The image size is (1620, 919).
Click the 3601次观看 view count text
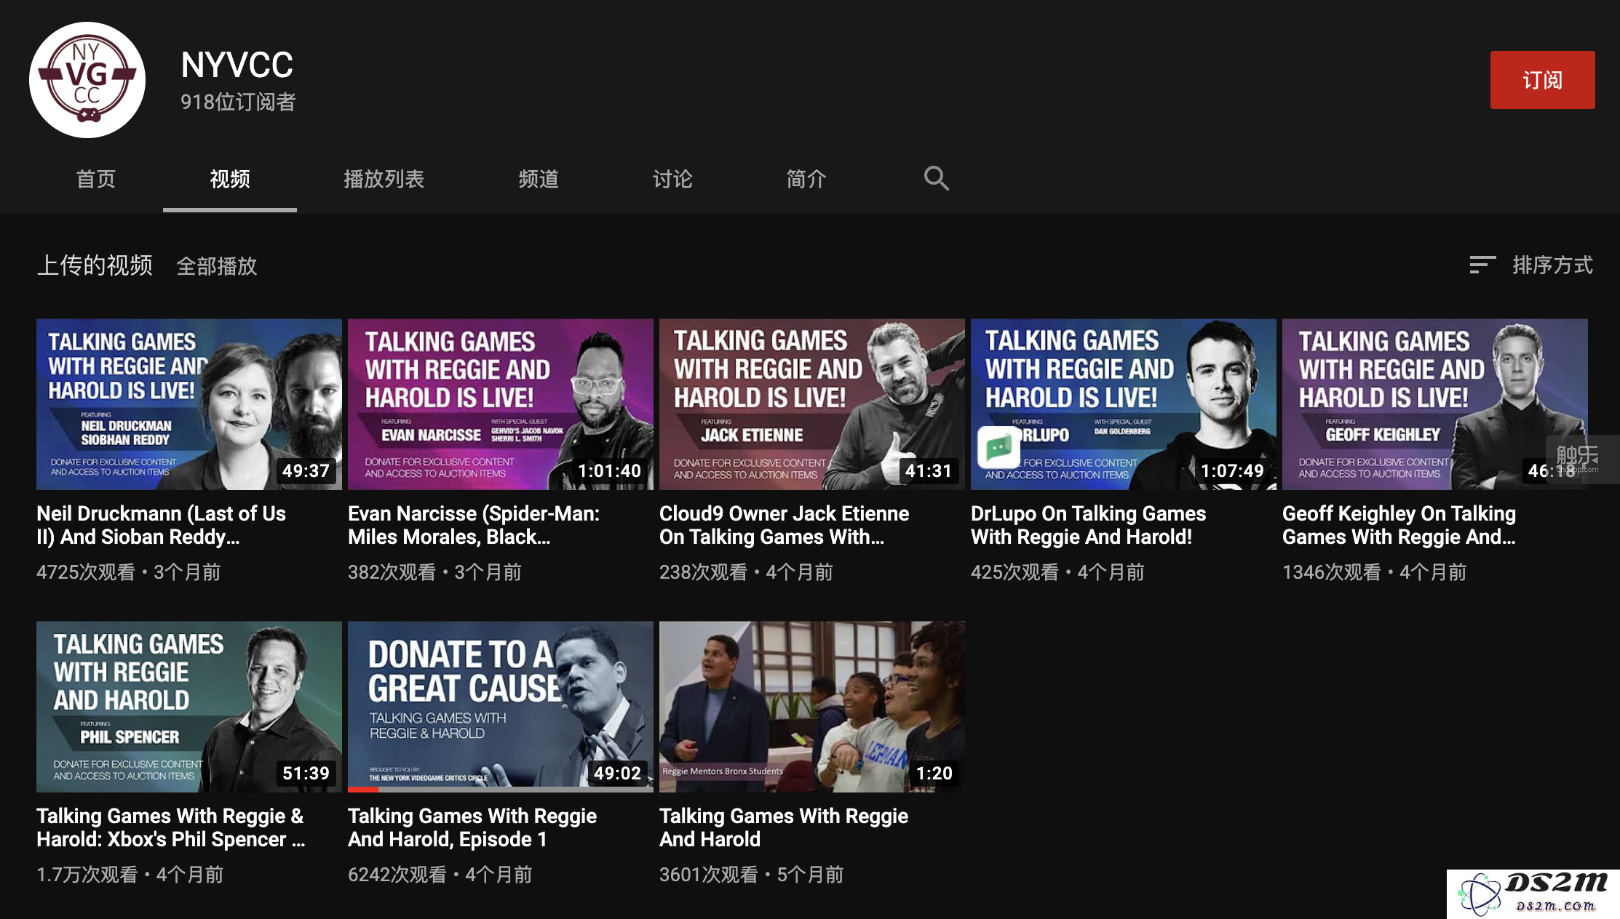tap(709, 875)
